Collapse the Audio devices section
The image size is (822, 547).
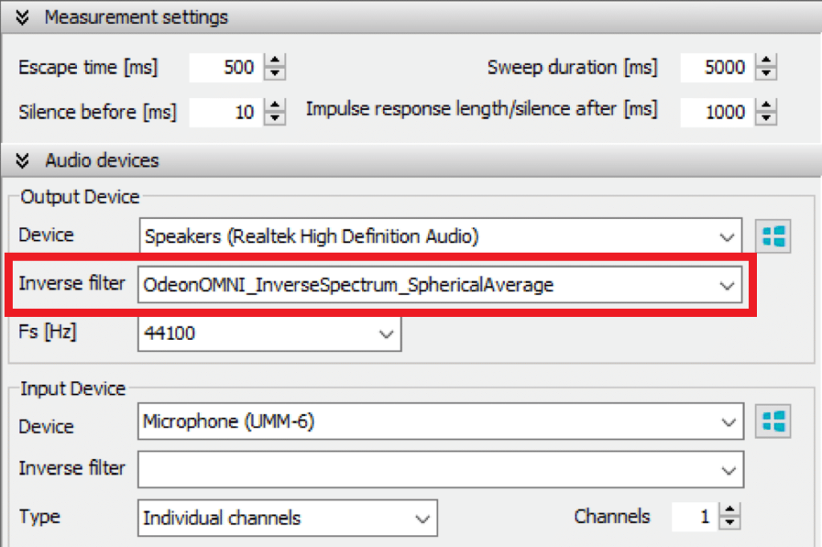tap(22, 160)
